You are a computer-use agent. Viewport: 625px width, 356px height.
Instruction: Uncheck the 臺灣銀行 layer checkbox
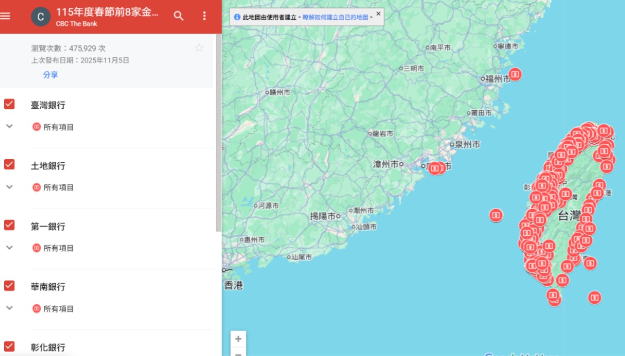(x=9, y=104)
